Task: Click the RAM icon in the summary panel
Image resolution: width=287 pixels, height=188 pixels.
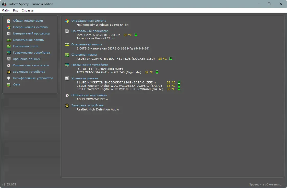Action: tap(67, 45)
